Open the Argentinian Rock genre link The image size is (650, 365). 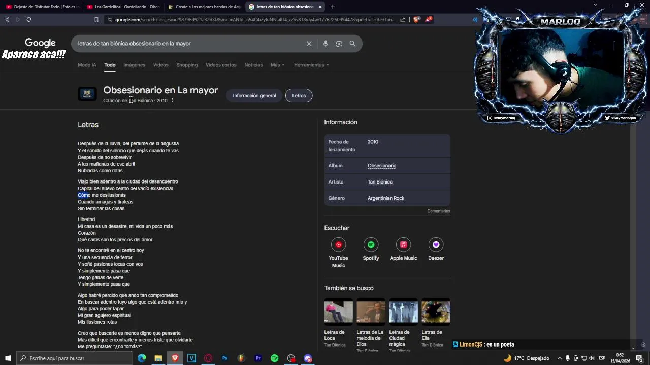386,198
